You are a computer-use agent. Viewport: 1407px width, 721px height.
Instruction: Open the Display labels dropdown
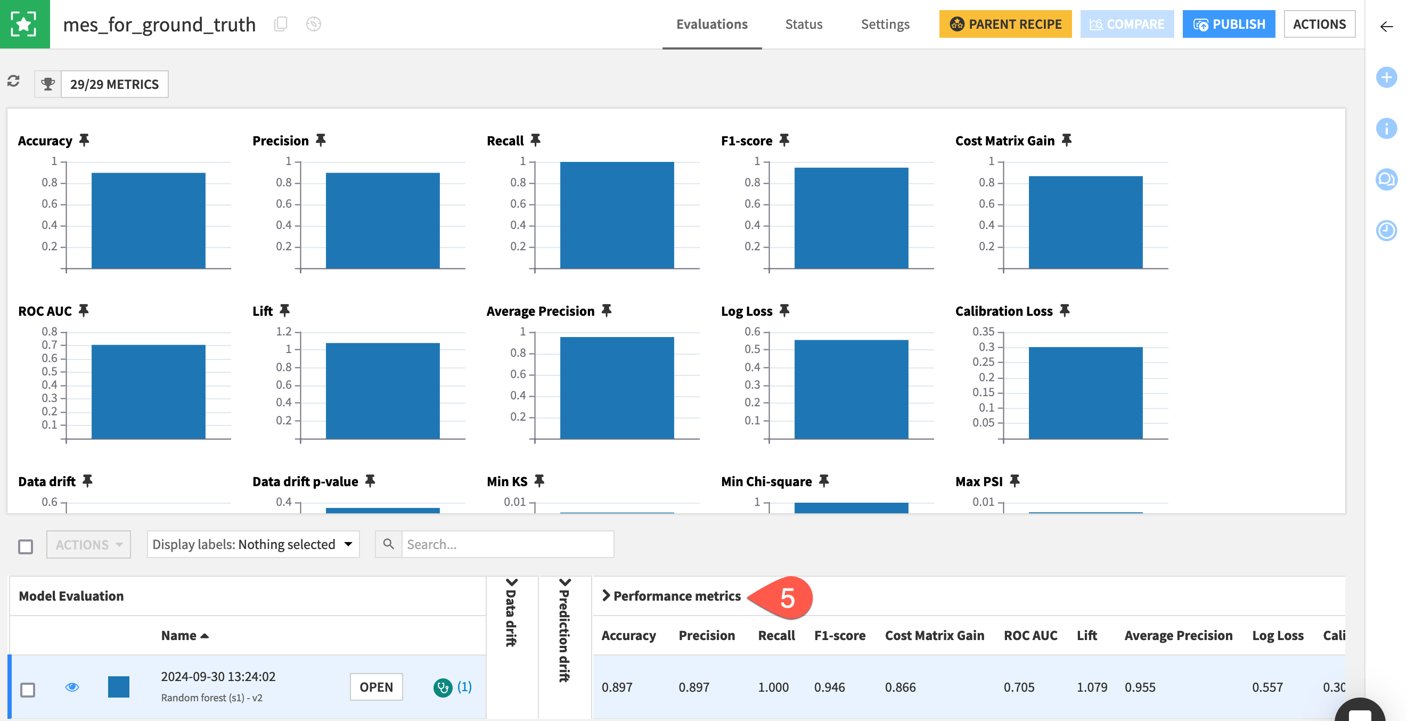(253, 544)
